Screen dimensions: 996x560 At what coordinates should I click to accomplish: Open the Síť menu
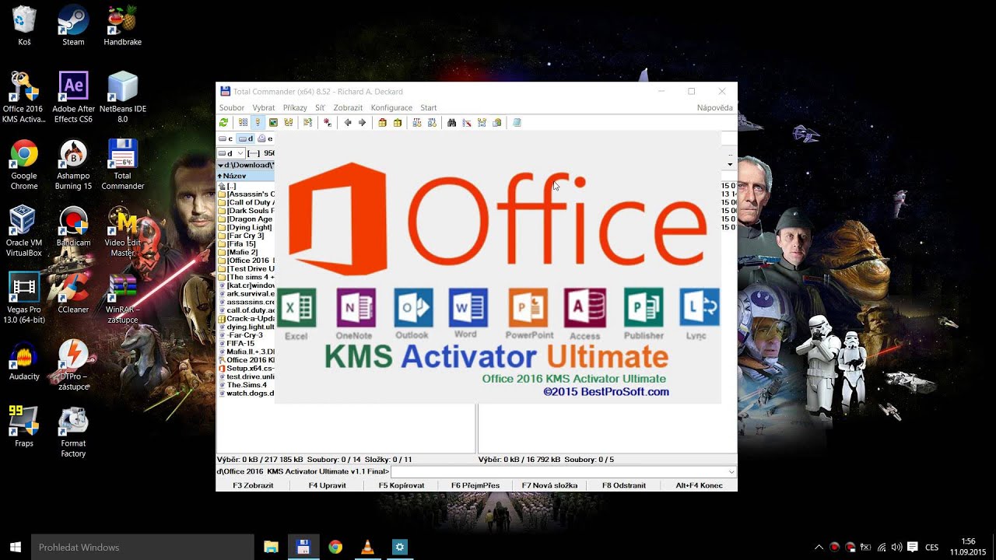tap(320, 108)
